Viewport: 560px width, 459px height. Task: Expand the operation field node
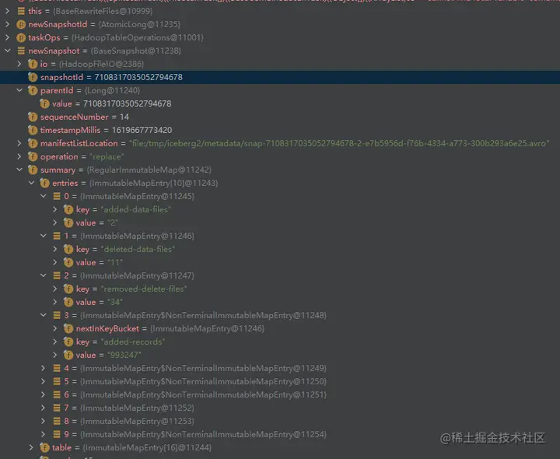click(x=19, y=156)
